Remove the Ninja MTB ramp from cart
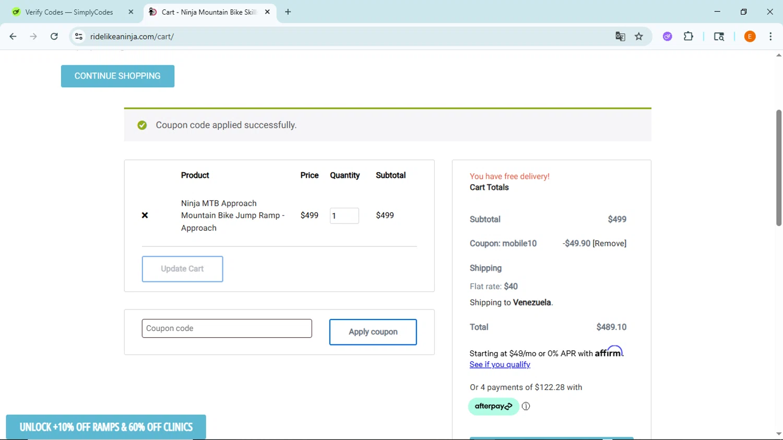Viewport: 783px width, 440px height. click(145, 216)
